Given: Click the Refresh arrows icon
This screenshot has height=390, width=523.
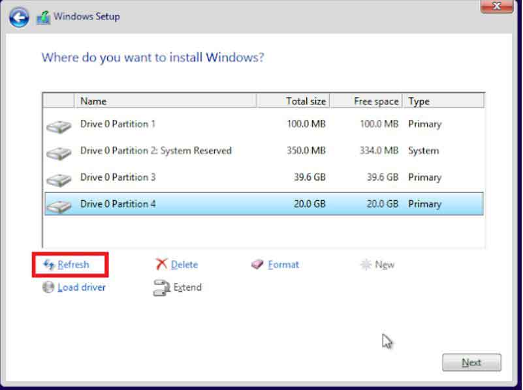Looking at the screenshot, I should click(48, 265).
